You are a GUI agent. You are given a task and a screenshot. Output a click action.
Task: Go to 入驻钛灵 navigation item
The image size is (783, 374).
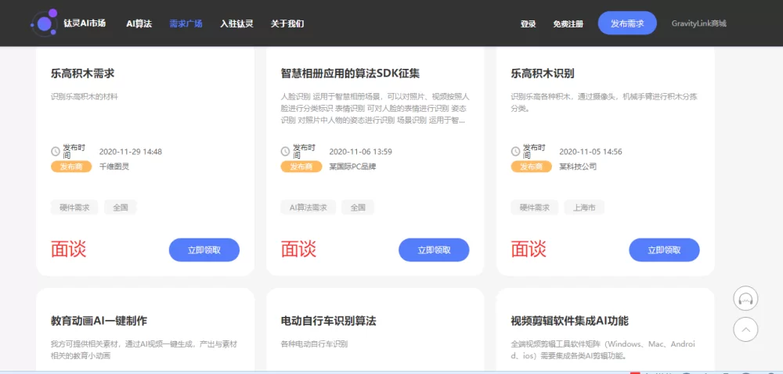[x=236, y=23]
